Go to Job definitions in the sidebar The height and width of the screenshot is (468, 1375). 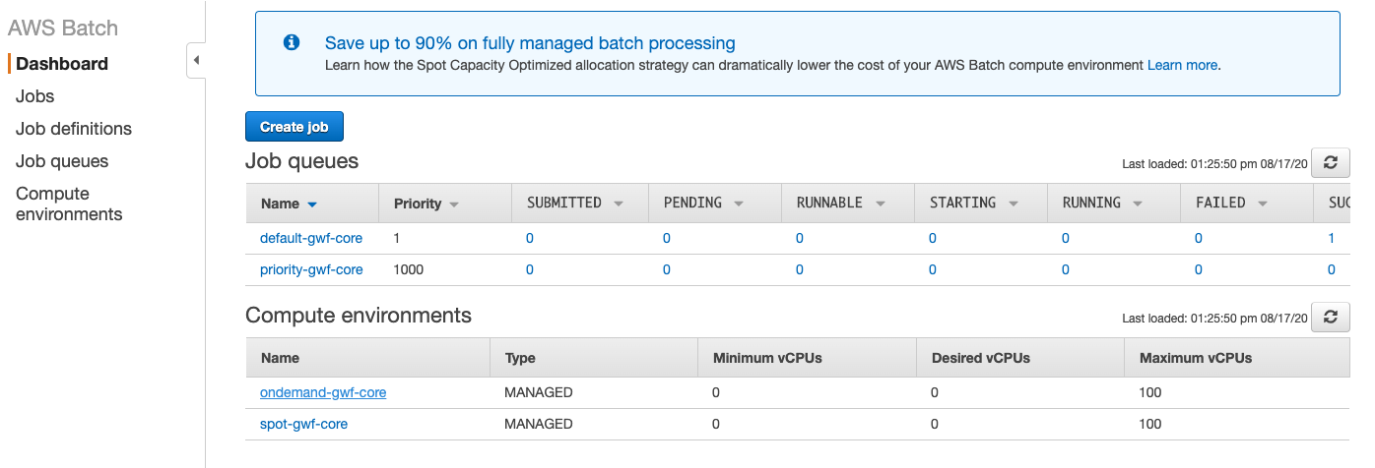point(74,129)
